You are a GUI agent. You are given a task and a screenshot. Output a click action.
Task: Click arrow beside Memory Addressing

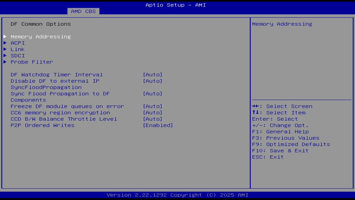tap(5, 37)
